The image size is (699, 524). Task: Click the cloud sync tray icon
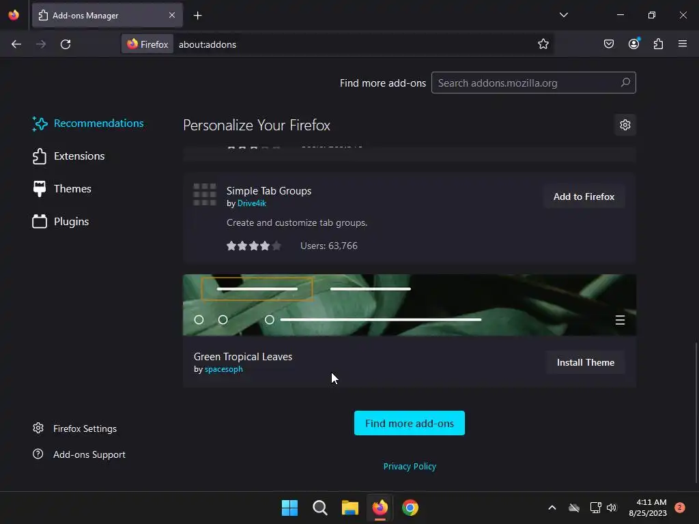tap(574, 508)
